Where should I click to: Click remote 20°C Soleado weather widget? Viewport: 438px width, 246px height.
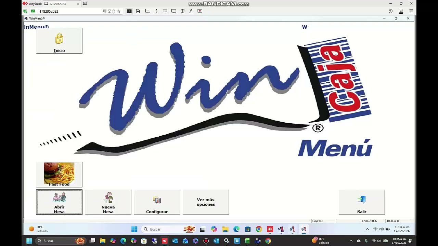click(x=38, y=229)
